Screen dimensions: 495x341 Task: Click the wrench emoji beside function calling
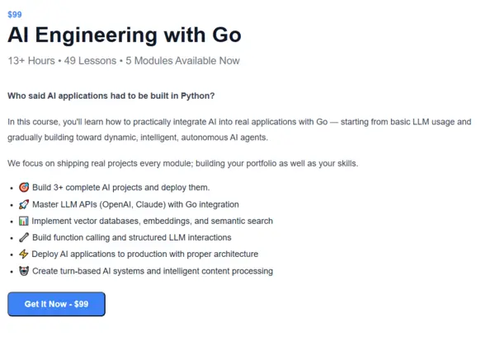coord(24,237)
